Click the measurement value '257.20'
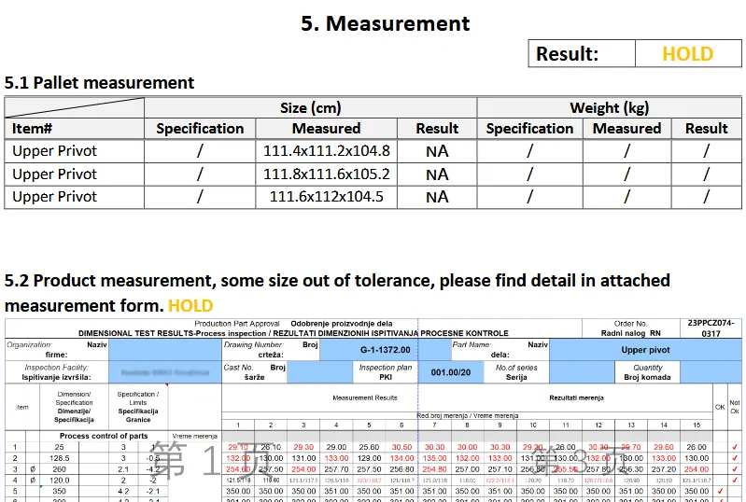Screen dimensions: 746x502 (x=664, y=469)
